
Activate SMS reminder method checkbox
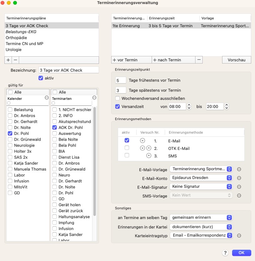(127, 155)
